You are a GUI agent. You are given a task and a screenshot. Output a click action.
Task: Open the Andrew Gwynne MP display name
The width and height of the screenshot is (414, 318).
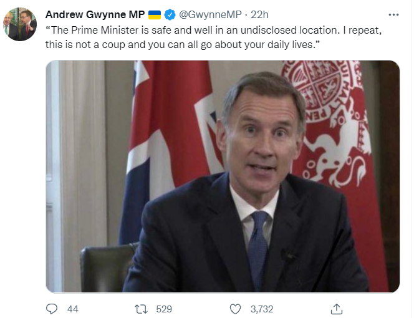(x=95, y=14)
